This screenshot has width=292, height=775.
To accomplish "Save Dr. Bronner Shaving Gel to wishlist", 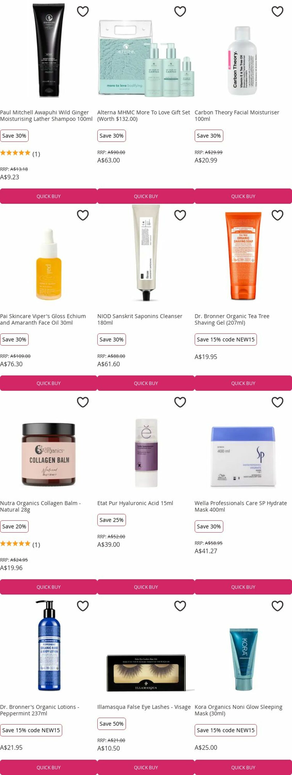I will tap(277, 215).
